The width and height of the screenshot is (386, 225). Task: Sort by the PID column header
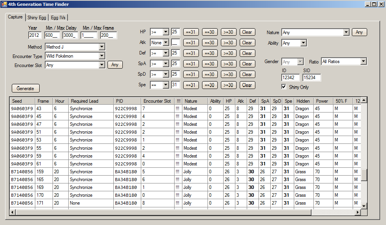(127, 101)
